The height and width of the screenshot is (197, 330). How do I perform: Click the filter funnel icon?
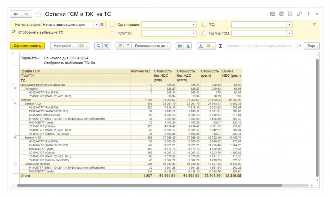314,25
